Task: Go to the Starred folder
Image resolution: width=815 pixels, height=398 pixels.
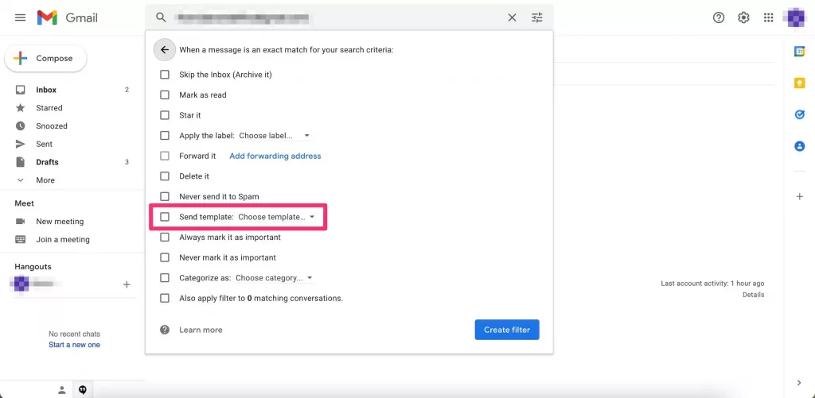Action: click(49, 108)
